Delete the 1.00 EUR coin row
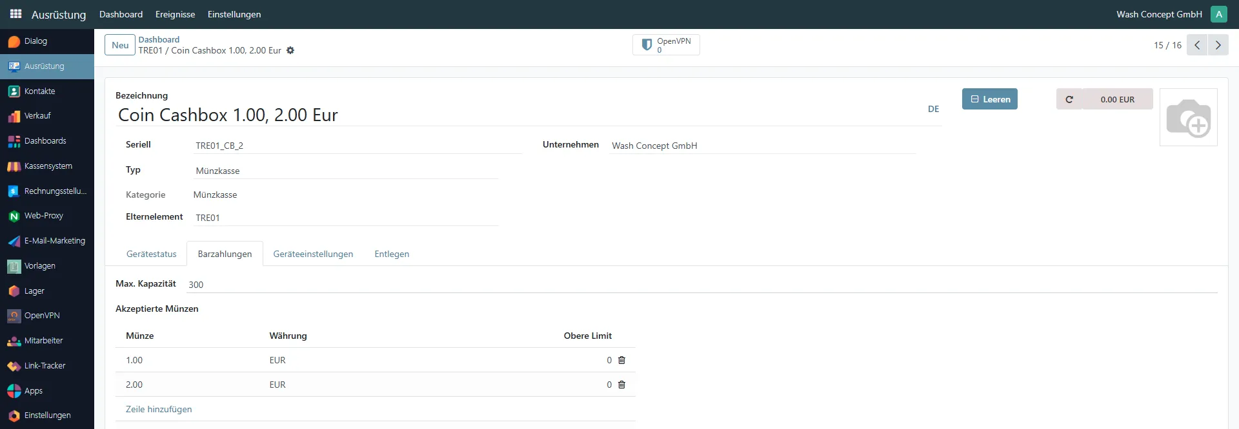 [x=621, y=360]
